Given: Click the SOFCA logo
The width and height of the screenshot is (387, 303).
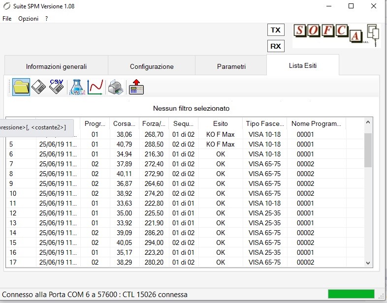Looking at the screenshot, I should [x=336, y=35].
